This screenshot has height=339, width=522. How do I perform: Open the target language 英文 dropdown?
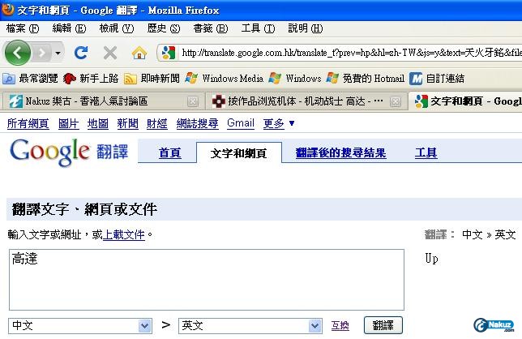pos(250,326)
